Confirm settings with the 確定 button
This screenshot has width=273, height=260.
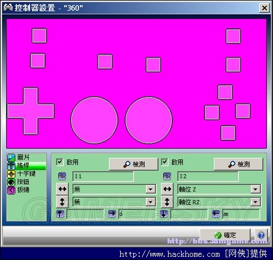point(225,235)
